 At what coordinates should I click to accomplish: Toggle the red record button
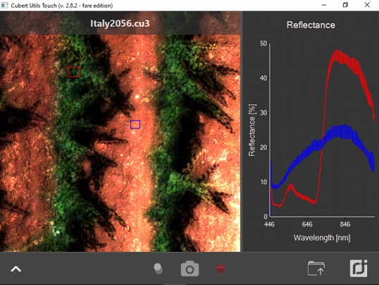220,269
